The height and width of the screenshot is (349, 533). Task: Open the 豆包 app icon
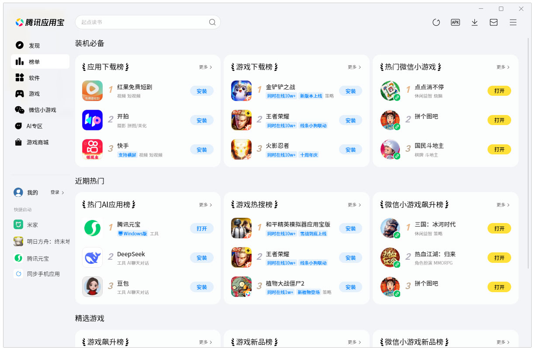(x=92, y=286)
